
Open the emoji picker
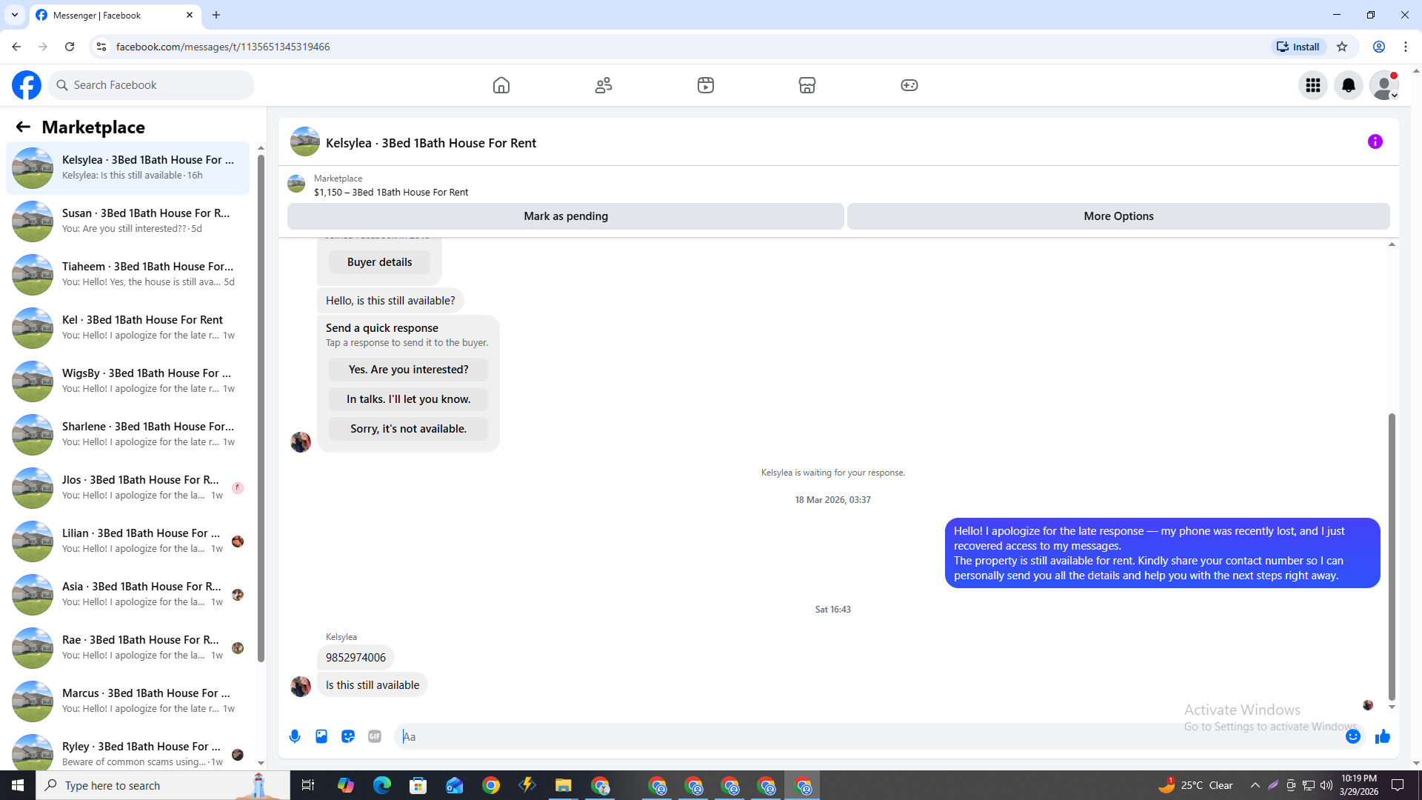(1353, 736)
